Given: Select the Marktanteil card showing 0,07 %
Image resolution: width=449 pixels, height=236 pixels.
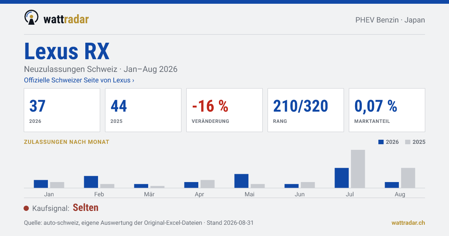Looking at the screenshot, I should [x=387, y=110].
